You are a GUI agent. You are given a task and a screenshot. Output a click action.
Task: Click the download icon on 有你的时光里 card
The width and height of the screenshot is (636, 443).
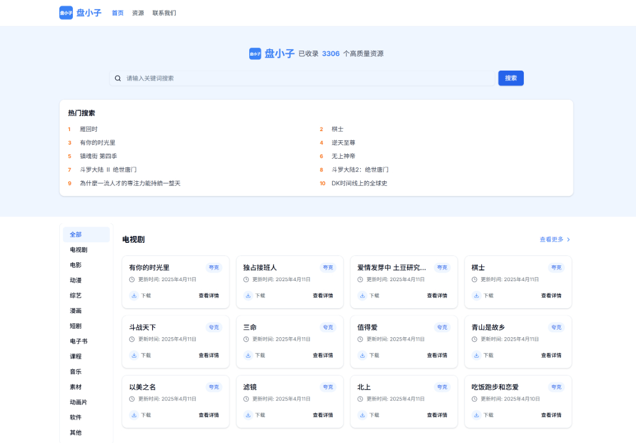133,295
